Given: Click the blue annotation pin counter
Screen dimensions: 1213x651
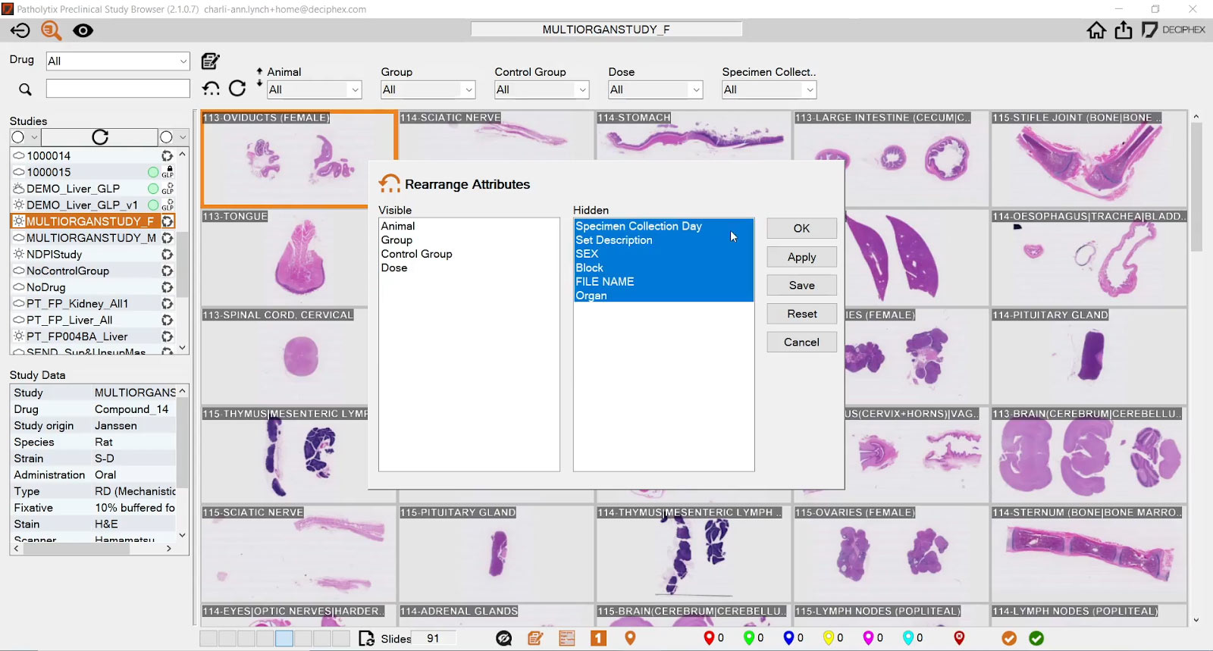Looking at the screenshot, I should (793, 638).
